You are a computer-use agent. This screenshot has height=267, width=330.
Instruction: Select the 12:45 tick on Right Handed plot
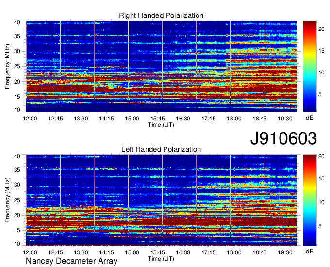55,119
